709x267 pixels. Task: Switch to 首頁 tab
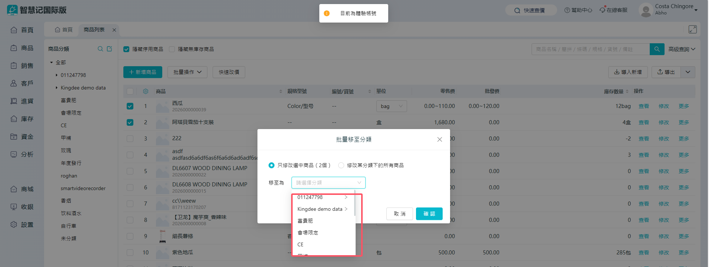click(64, 30)
